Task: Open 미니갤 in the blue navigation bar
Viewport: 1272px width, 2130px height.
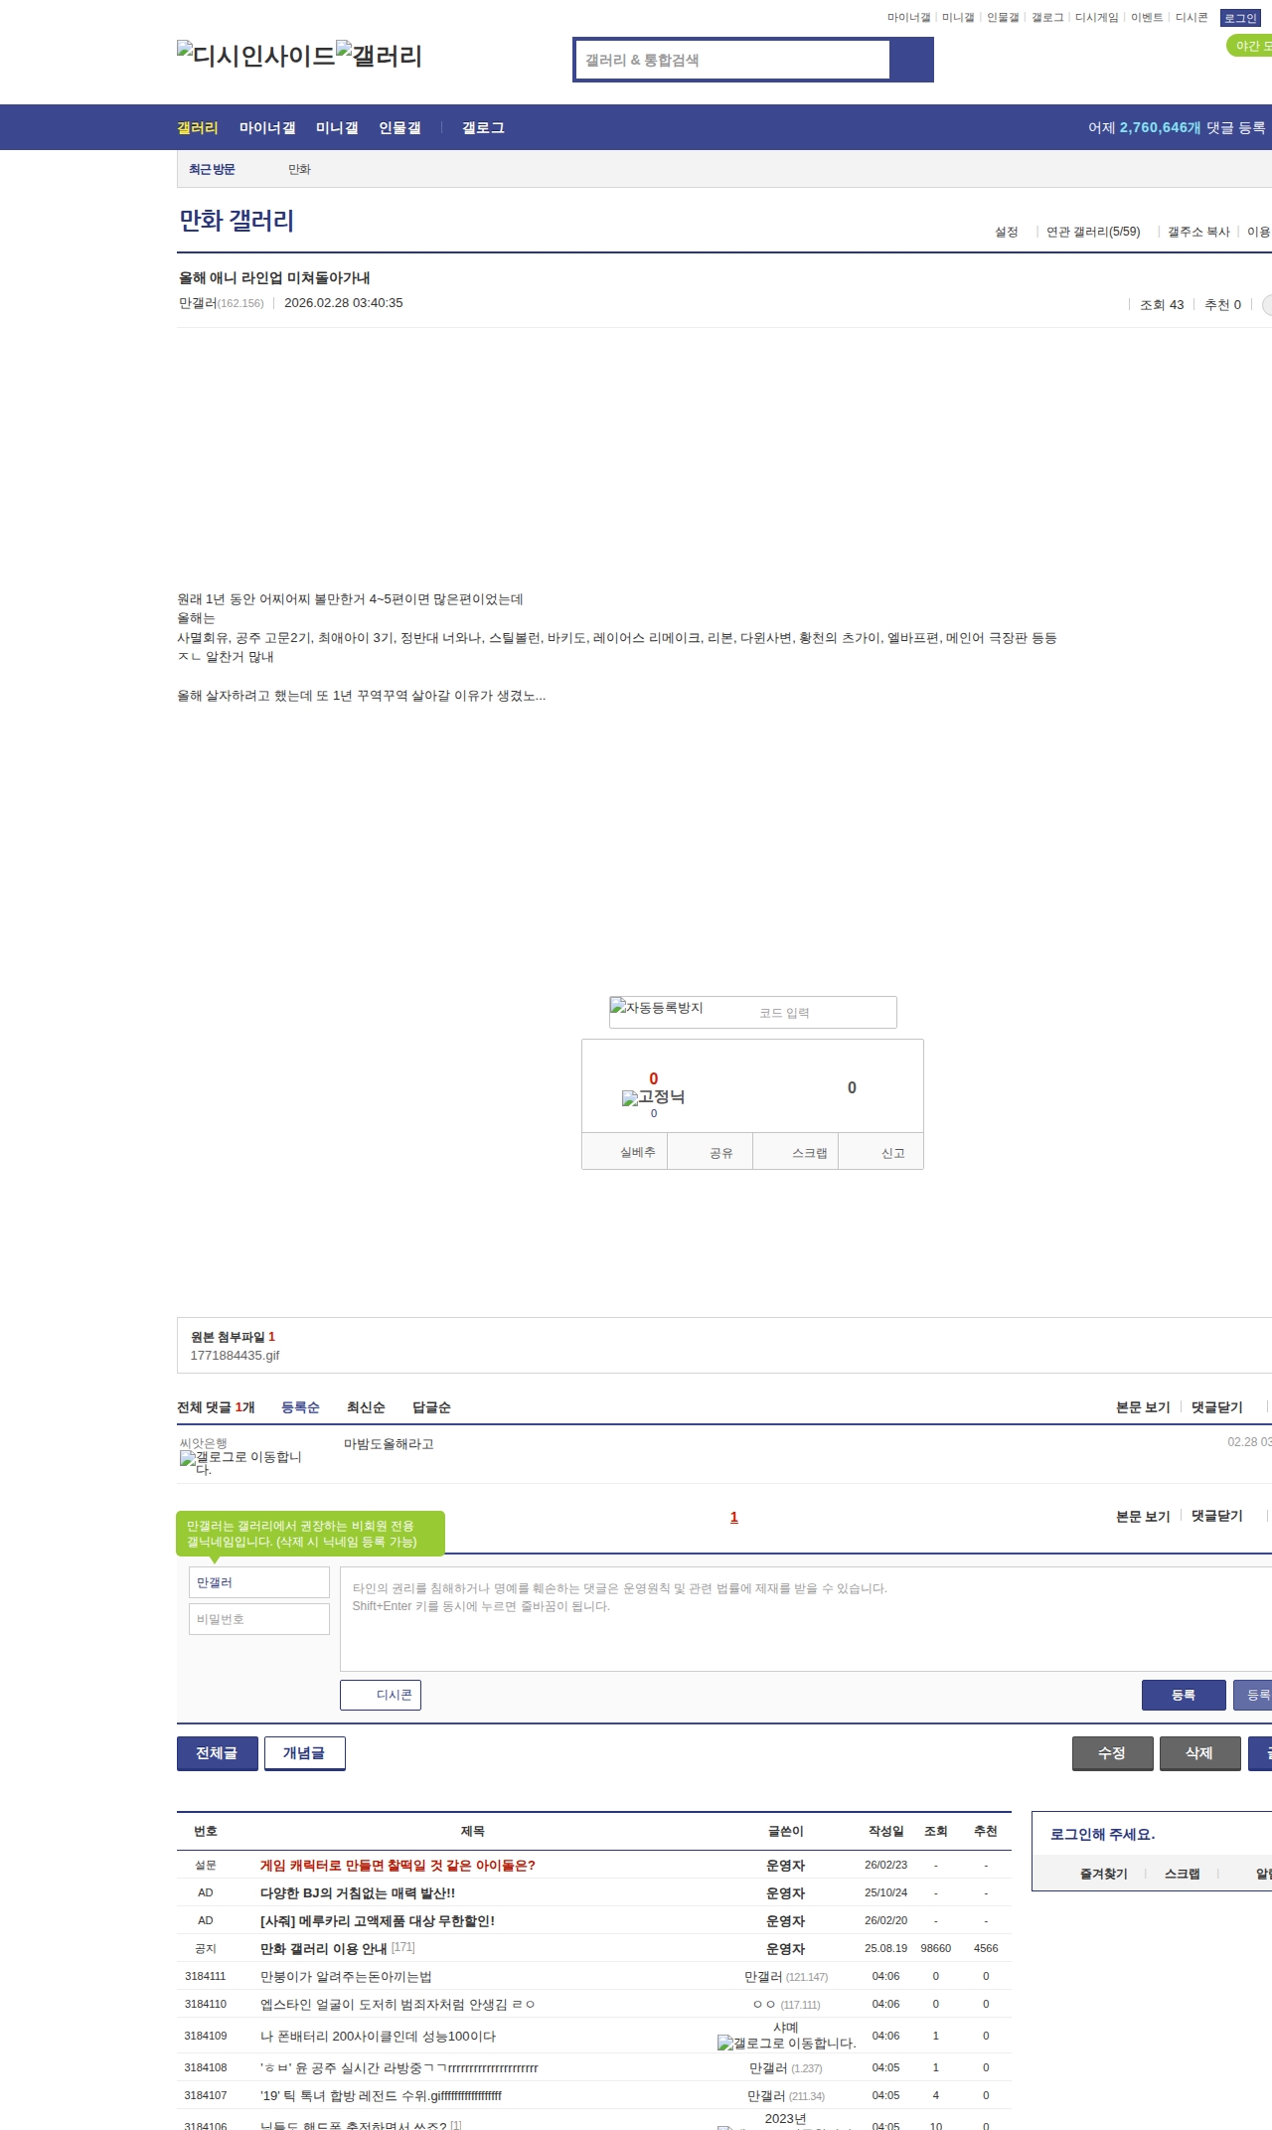Action: click(x=337, y=127)
